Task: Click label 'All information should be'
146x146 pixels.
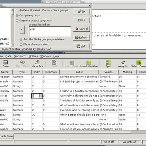Action: [x=79, y=105]
